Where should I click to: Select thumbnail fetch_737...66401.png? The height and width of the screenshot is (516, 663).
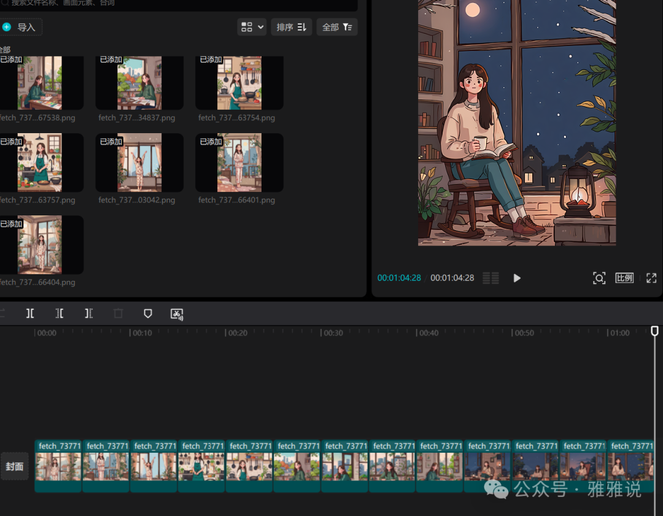click(x=239, y=162)
